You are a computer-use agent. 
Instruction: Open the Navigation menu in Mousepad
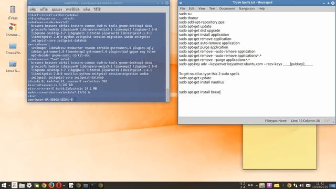[247, 8]
